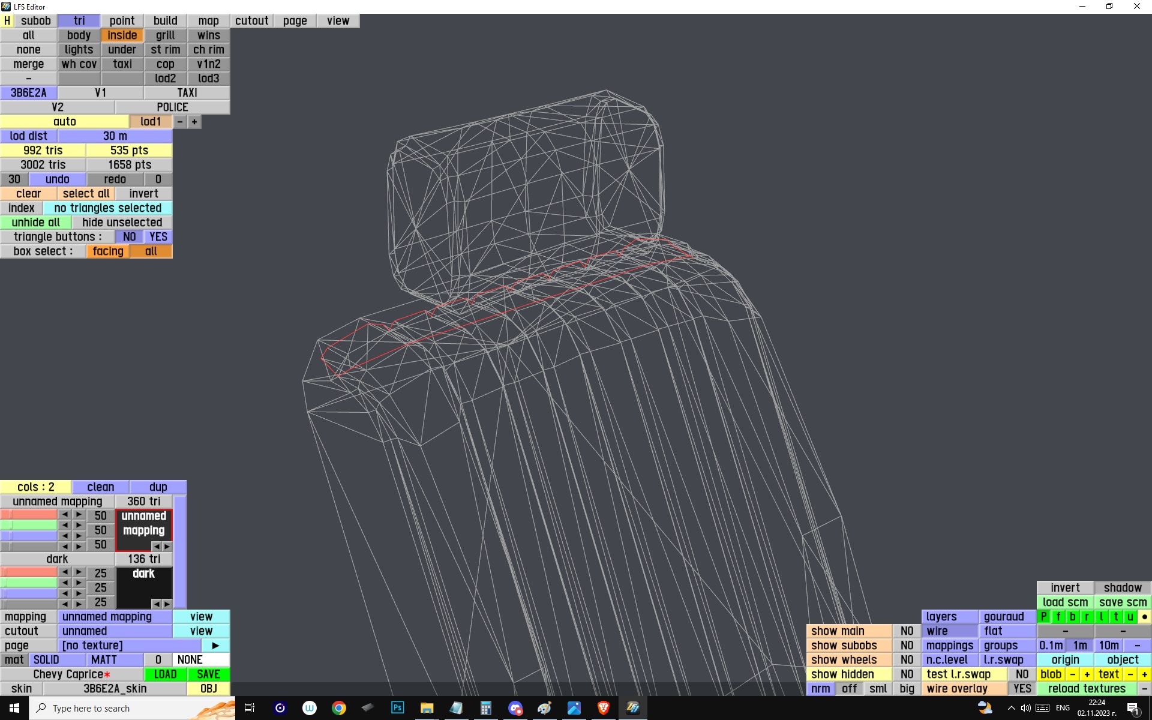Open the unnamed cutout selector
The image size is (1152, 720).
coord(115,631)
